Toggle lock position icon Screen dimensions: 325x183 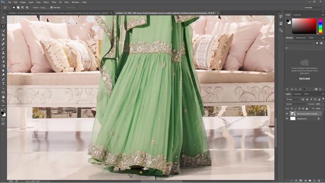299,108
